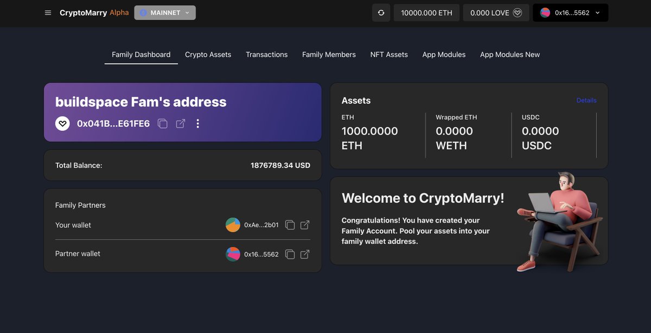Click the Welcome to CryptoMarry! heading
This screenshot has width=651, height=333.
tap(423, 198)
